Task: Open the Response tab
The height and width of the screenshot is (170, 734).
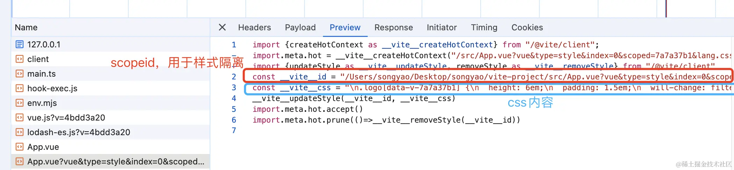Action: pyautogui.click(x=394, y=28)
